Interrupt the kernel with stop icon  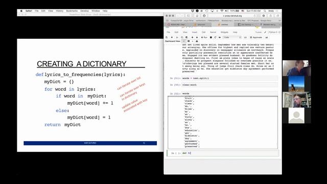tap(211, 37)
